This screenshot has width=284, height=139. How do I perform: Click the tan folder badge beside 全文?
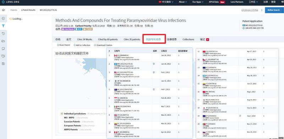tap(88, 29)
